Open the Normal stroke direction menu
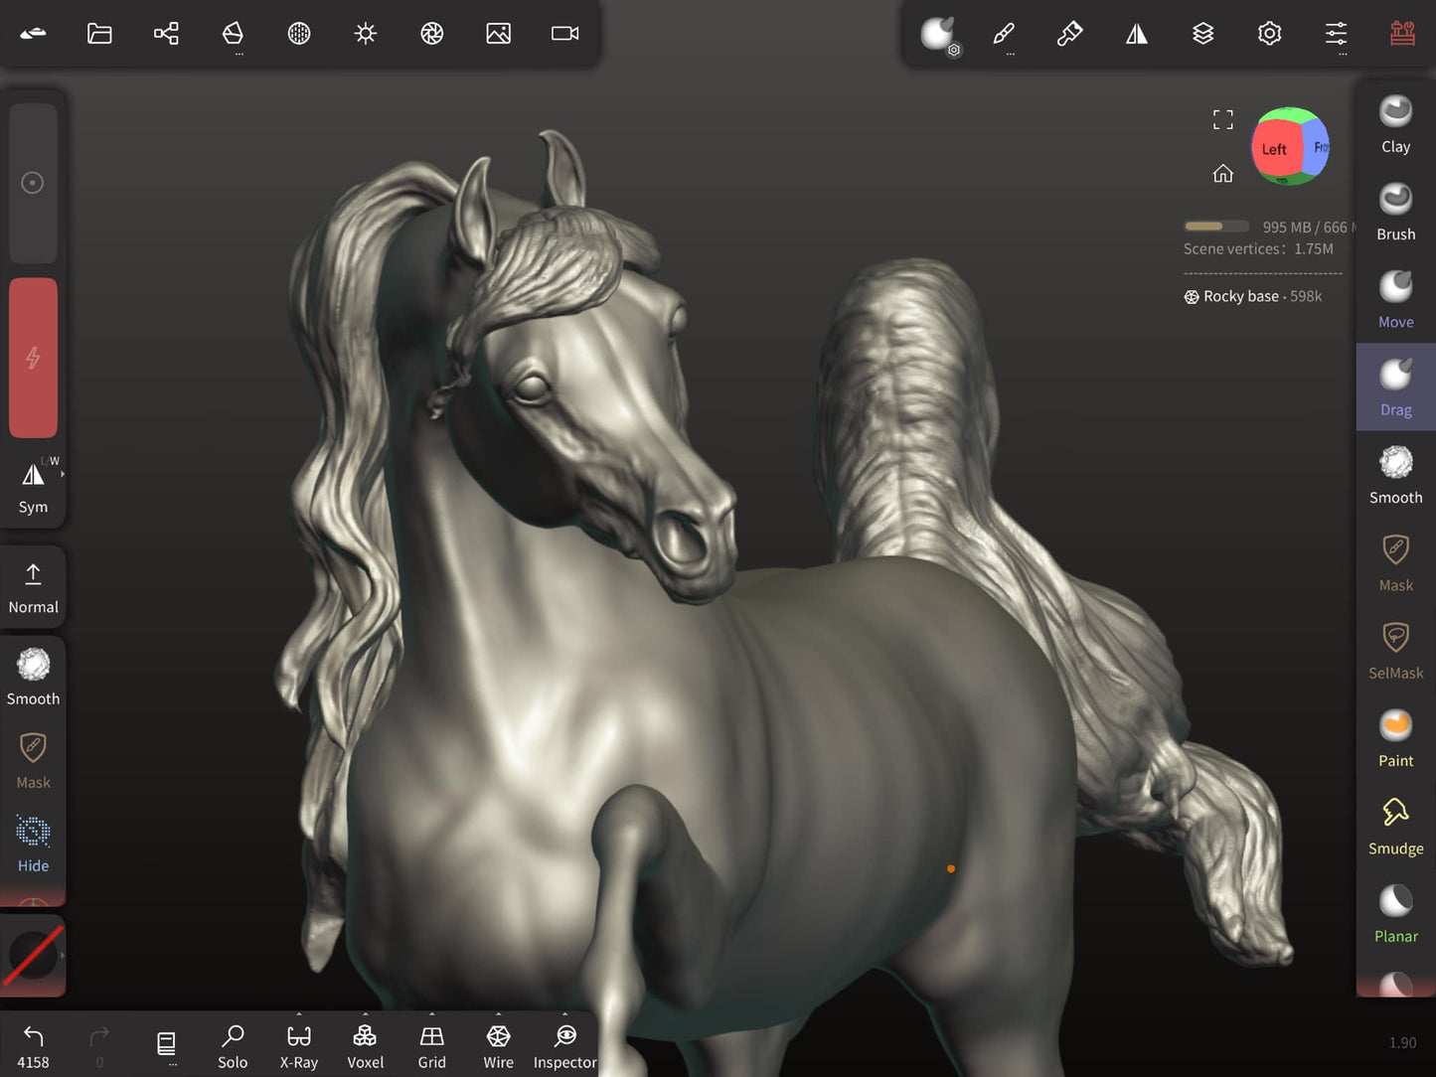1436x1077 pixels. (33, 587)
